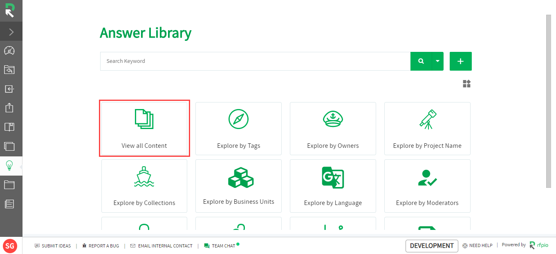Click the upload arrow sidebar icon
The height and width of the screenshot is (254, 556).
9,108
